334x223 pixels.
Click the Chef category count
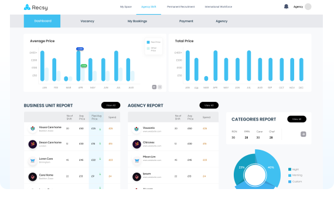(x=271, y=138)
